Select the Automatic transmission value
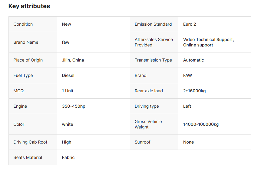This screenshot has width=258, height=171. point(193,60)
